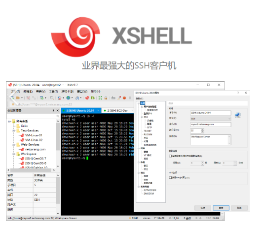Viewport: 264px width, 225px height.
Task: Click the highlighter pen toolbar icon
Action: (x=119, y=97)
